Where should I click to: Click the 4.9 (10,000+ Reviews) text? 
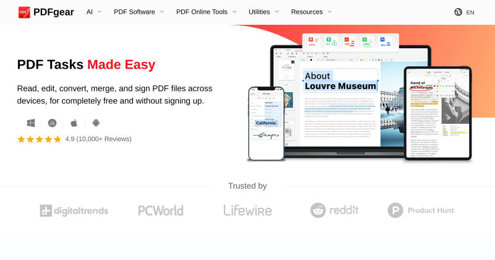(98, 139)
